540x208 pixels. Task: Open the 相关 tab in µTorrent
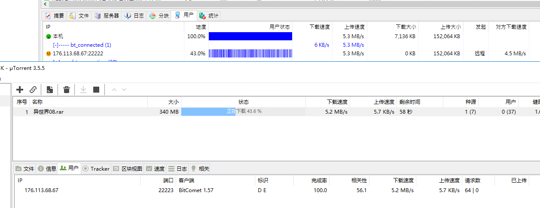click(200, 169)
